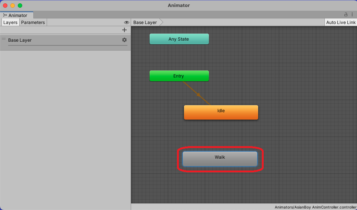This screenshot has height=210, width=357.
Task: Select the Entry to Idle transition arrow
Action: [x=198, y=94]
